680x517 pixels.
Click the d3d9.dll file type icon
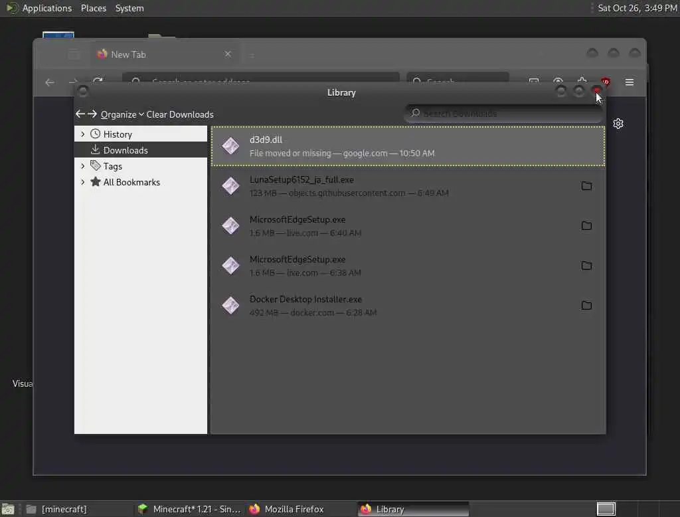(230, 146)
